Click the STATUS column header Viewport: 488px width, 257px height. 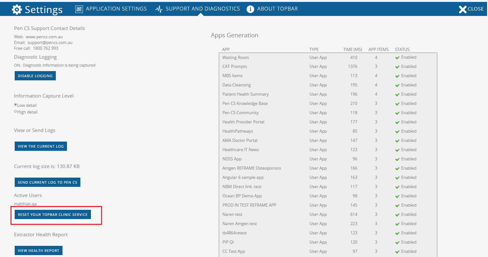pyautogui.click(x=402, y=49)
